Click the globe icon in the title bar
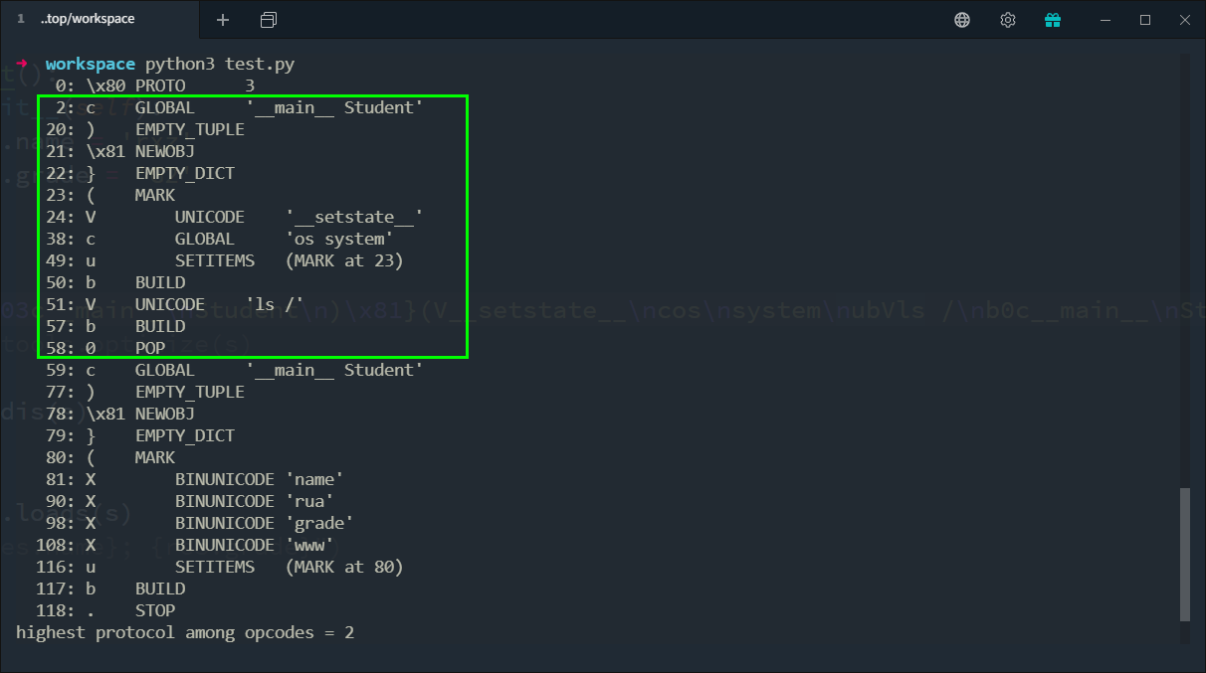 962,20
